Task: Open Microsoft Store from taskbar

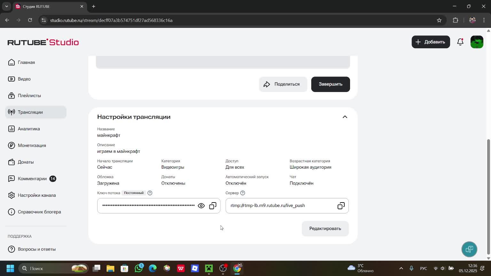Action: 125,268
